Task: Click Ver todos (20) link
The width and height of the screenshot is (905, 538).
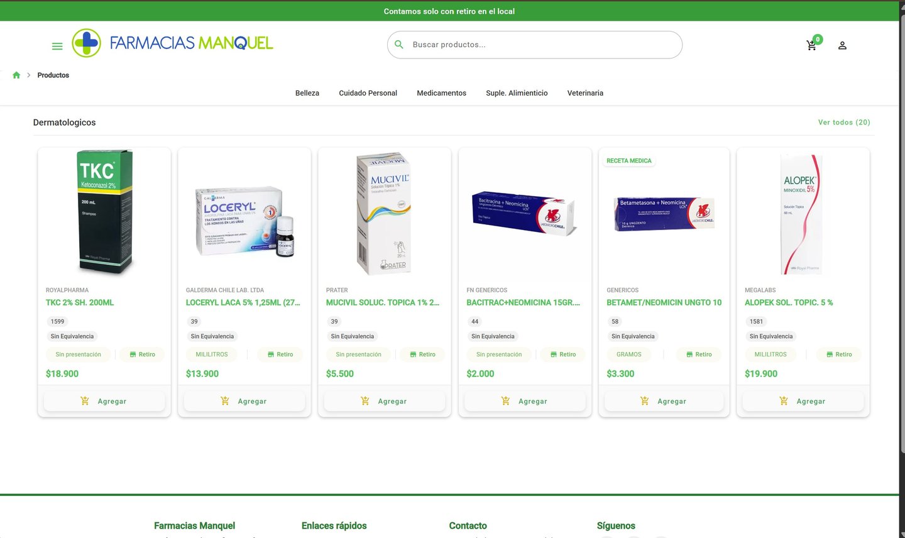Action: [x=844, y=123]
